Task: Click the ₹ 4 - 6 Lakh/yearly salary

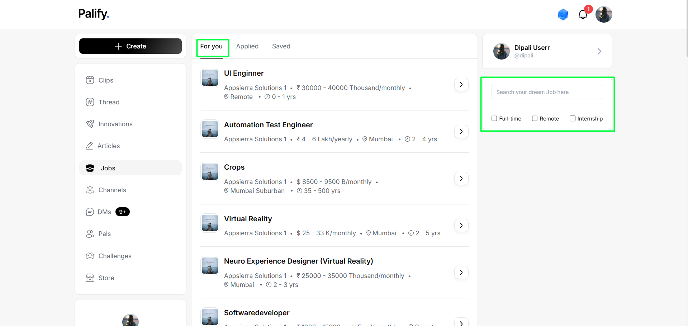Action: point(324,139)
